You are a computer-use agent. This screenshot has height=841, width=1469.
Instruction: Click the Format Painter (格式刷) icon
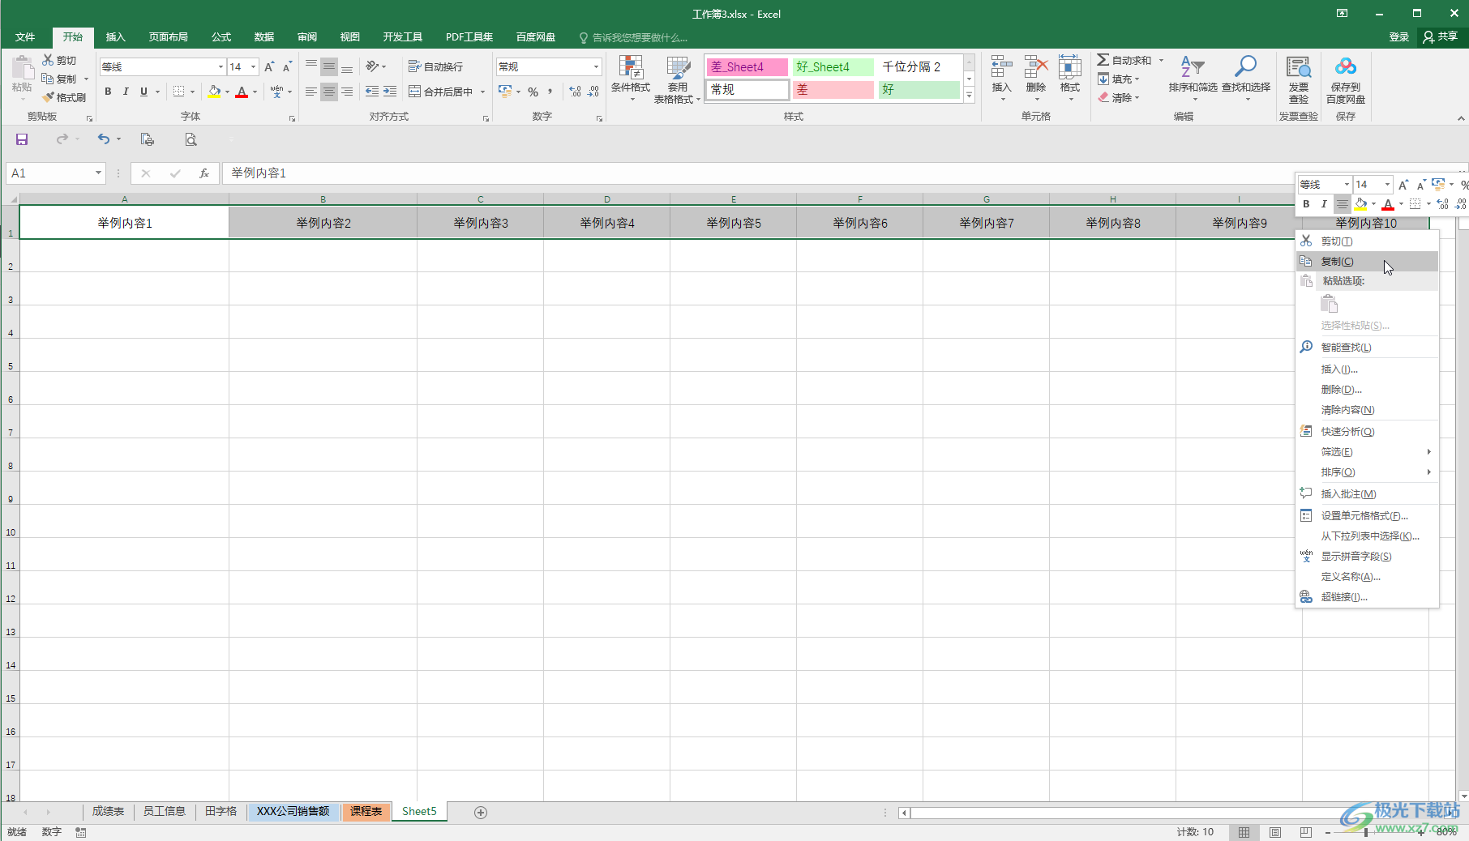49,97
